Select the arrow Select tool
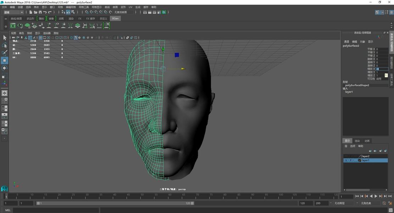Viewport: 394px width, 213px height. click(x=5, y=38)
